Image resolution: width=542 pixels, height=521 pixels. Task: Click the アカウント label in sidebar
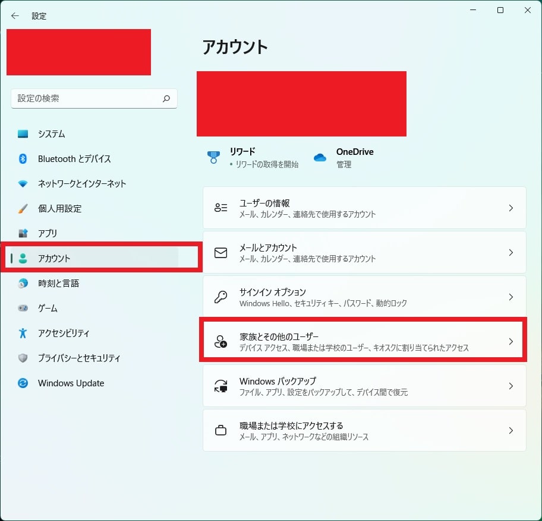coord(54,259)
